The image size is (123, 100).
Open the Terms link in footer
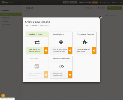7,99
